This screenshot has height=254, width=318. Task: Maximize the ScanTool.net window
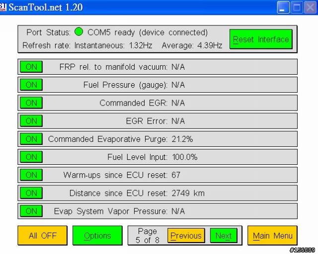297,8
